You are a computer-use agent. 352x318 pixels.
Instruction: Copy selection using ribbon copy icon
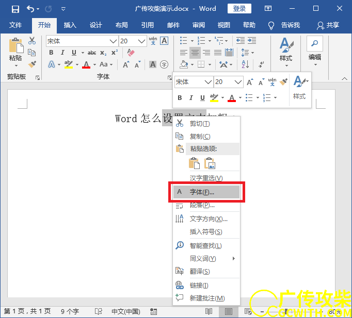pyautogui.click(x=31, y=53)
